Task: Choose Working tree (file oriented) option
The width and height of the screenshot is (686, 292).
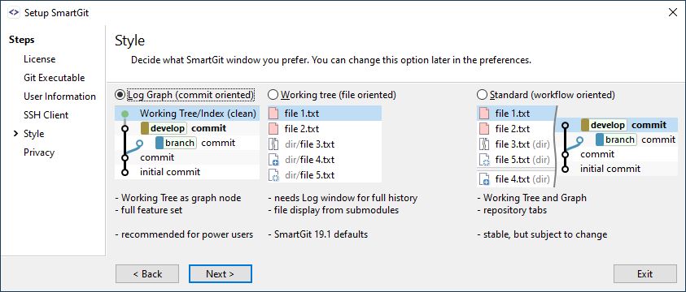Action: [x=273, y=95]
